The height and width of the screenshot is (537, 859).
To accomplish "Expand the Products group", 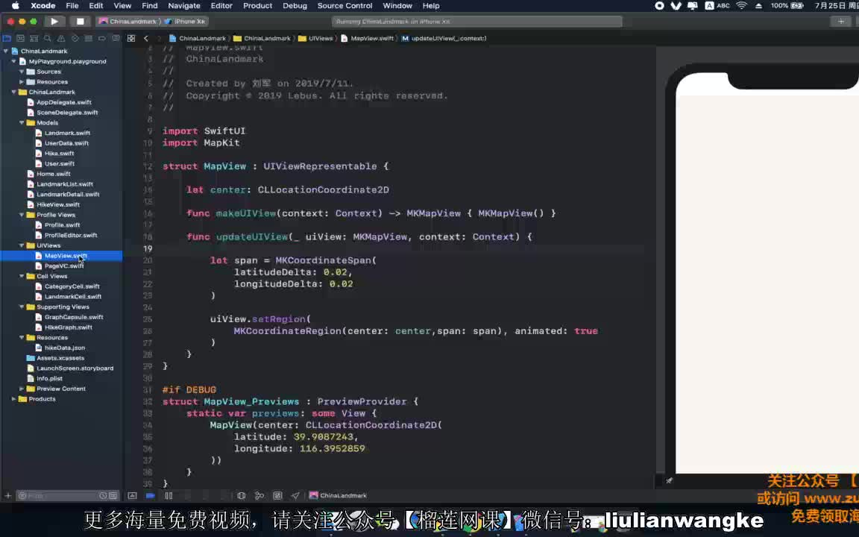I will click(x=12, y=398).
